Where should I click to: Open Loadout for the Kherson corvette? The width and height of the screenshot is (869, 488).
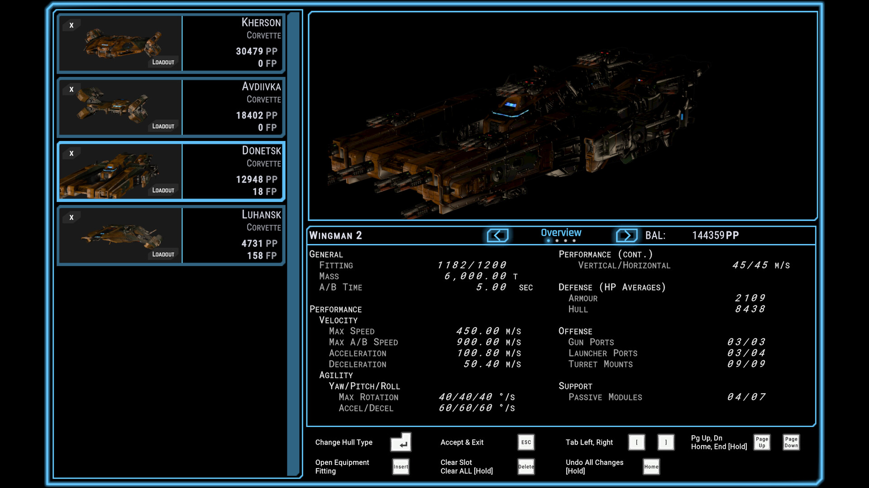pyautogui.click(x=163, y=62)
